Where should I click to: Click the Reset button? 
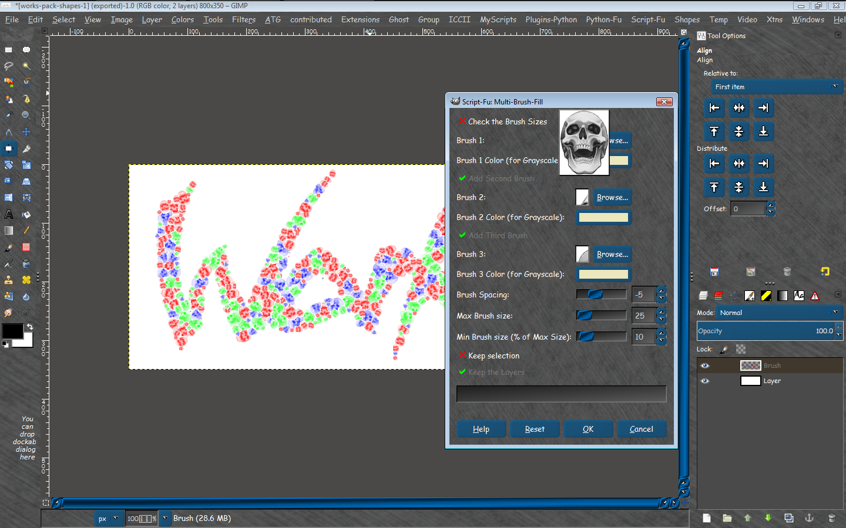535,429
